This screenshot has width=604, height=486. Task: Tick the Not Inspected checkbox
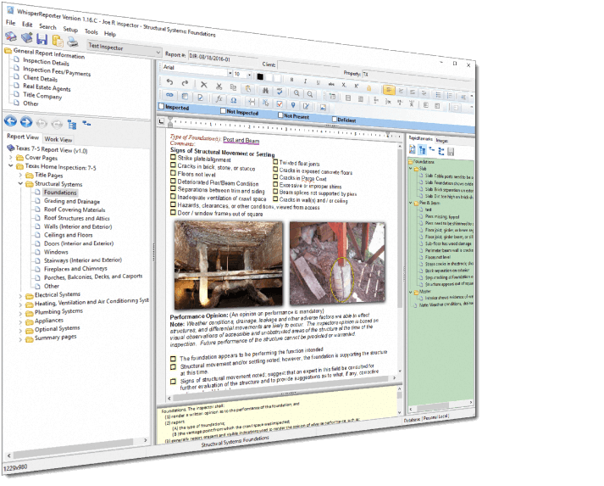pos(223,111)
